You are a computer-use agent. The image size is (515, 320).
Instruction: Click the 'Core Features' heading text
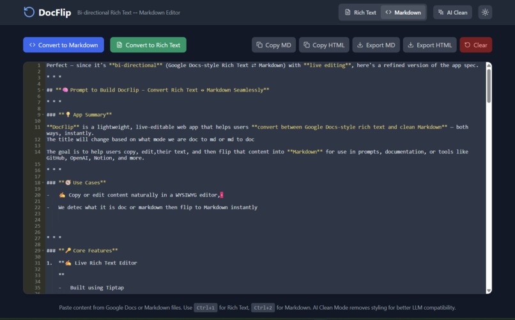[92, 251]
